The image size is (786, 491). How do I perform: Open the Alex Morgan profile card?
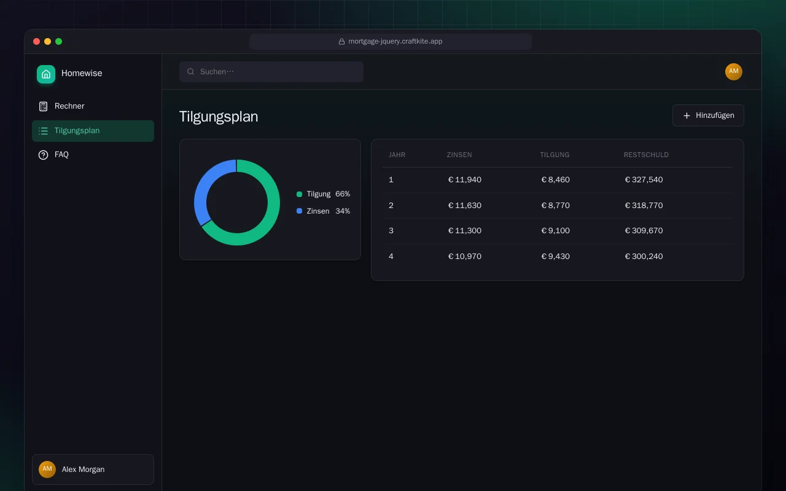tap(93, 470)
